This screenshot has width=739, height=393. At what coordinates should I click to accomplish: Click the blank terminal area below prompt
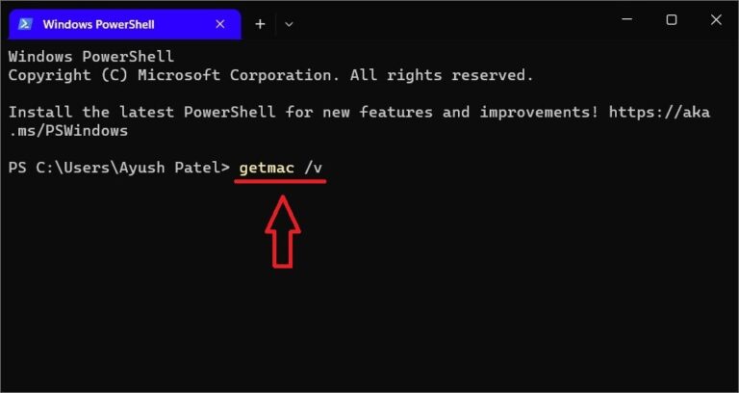click(x=369, y=326)
